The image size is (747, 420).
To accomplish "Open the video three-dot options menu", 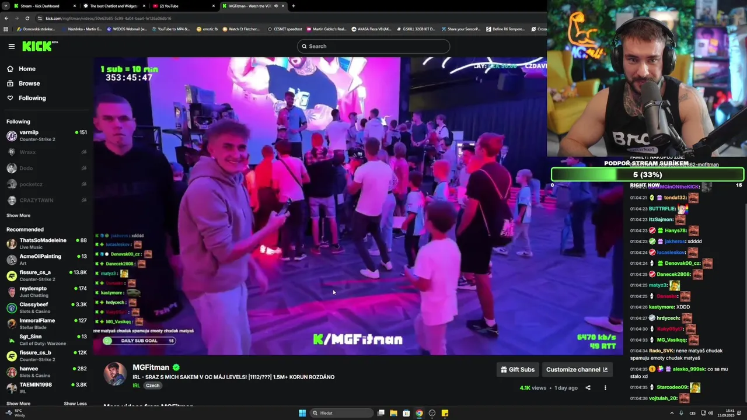I will click(605, 388).
